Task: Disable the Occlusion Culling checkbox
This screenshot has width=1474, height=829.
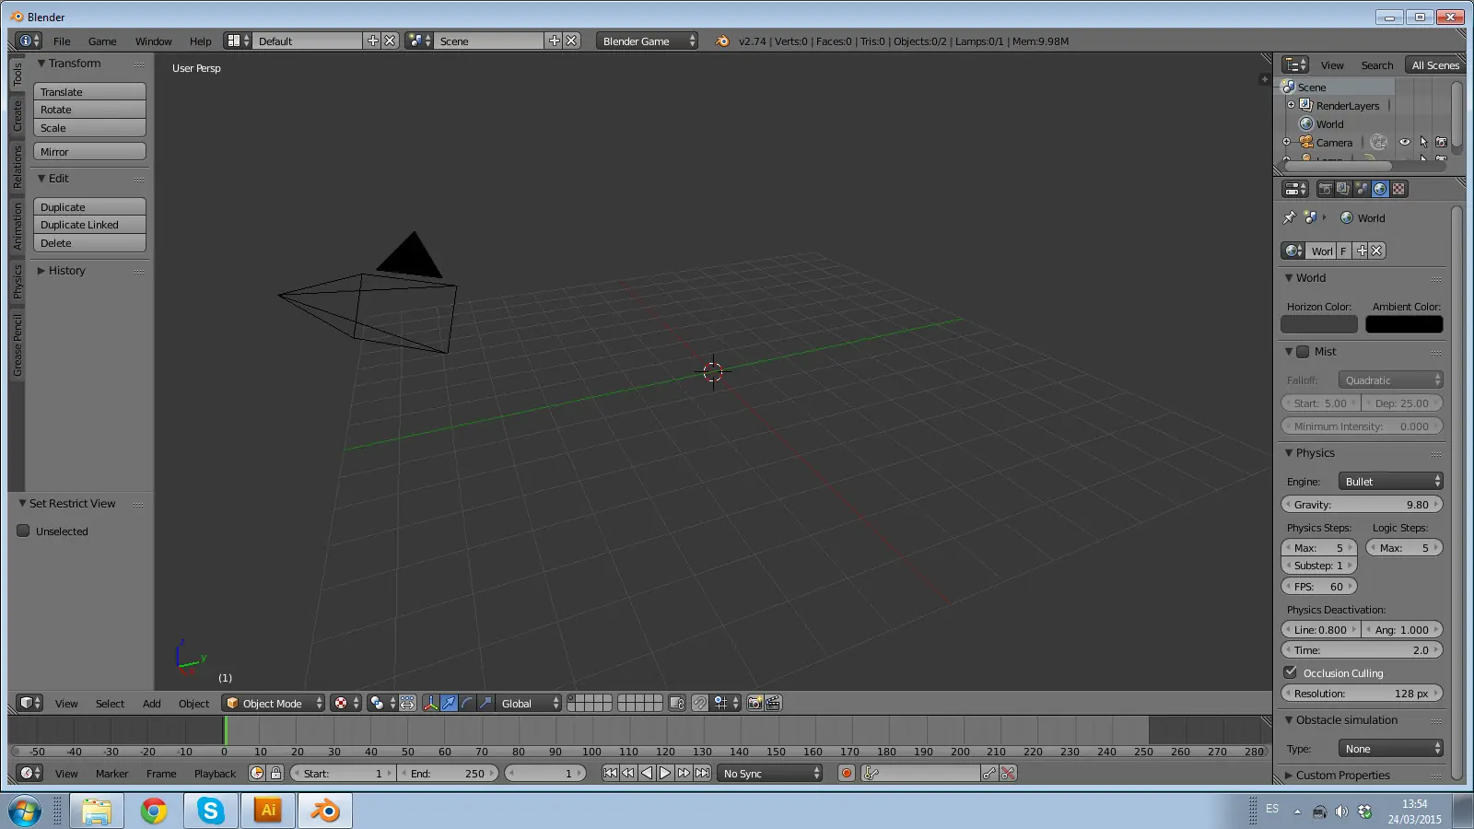Action: tap(1290, 672)
